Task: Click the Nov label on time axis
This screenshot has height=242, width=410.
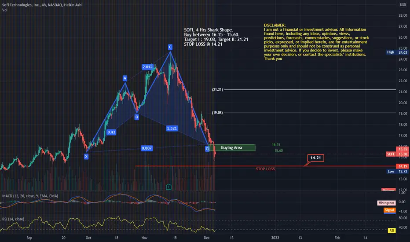Action: [144, 238]
